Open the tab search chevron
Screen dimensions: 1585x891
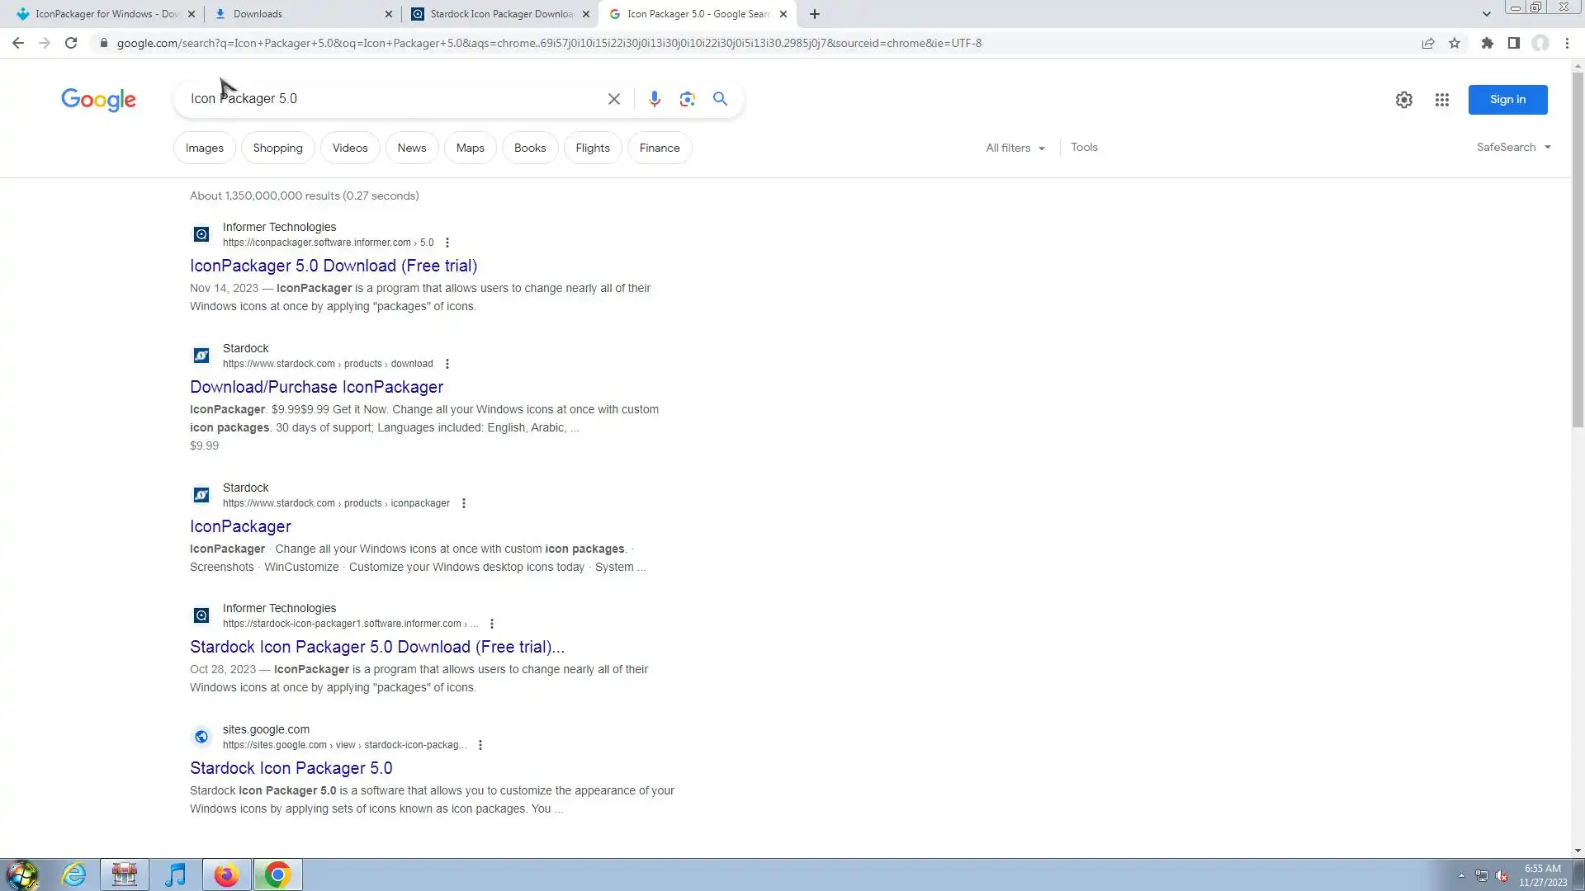[x=1486, y=14]
